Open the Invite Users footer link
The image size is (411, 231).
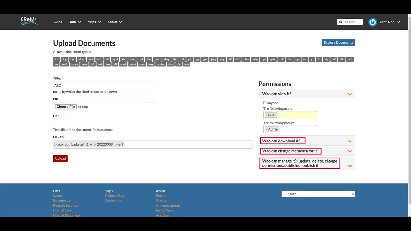click(x=165, y=210)
